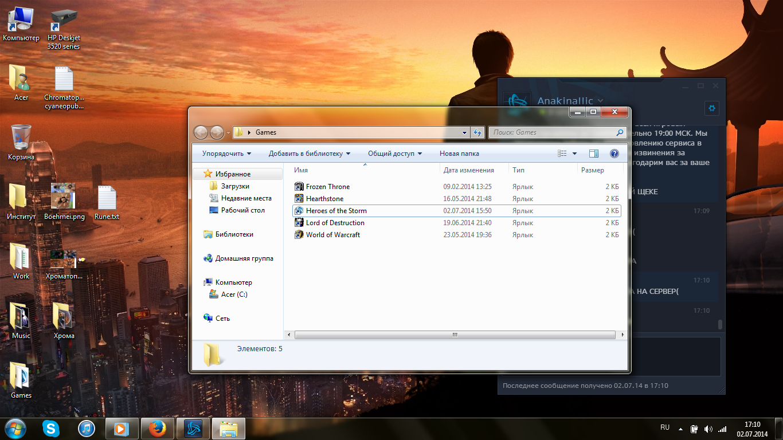
Task: Click the horizontal scrollbar in file list
Action: (454, 335)
